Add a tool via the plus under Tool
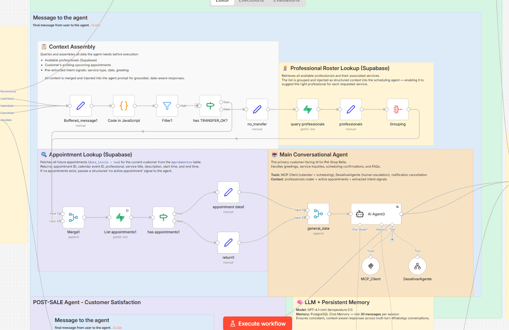Viewport: 509px width, 330px height. (392, 239)
